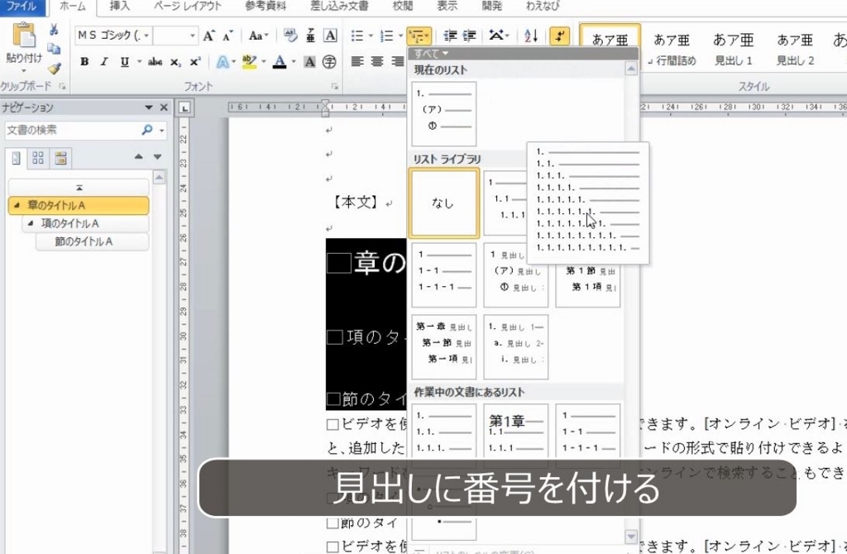This screenshot has height=554, width=847.
Task: Switch to the 参考資料 tab
Action: pyautogui.click(x=266, y=7)
